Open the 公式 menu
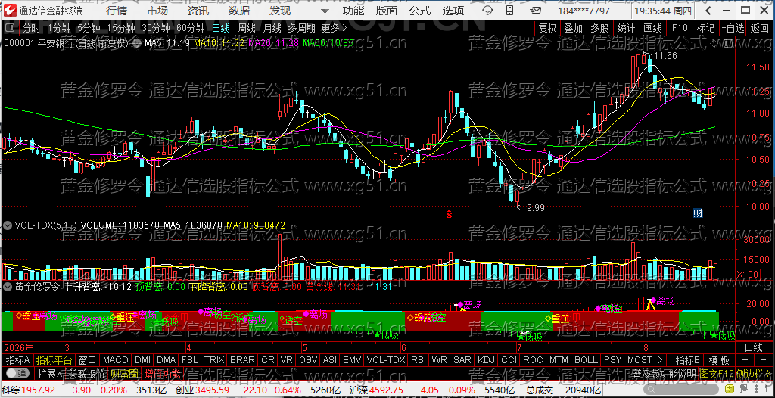 (419, 11)
